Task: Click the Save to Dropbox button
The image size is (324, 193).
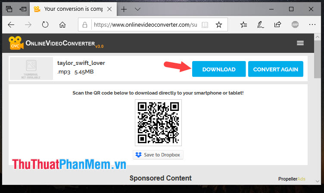Action: point(158,155)
